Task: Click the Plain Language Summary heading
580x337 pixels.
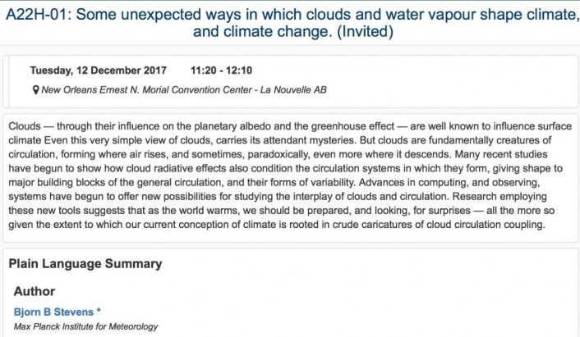Action: click(85, 263)
